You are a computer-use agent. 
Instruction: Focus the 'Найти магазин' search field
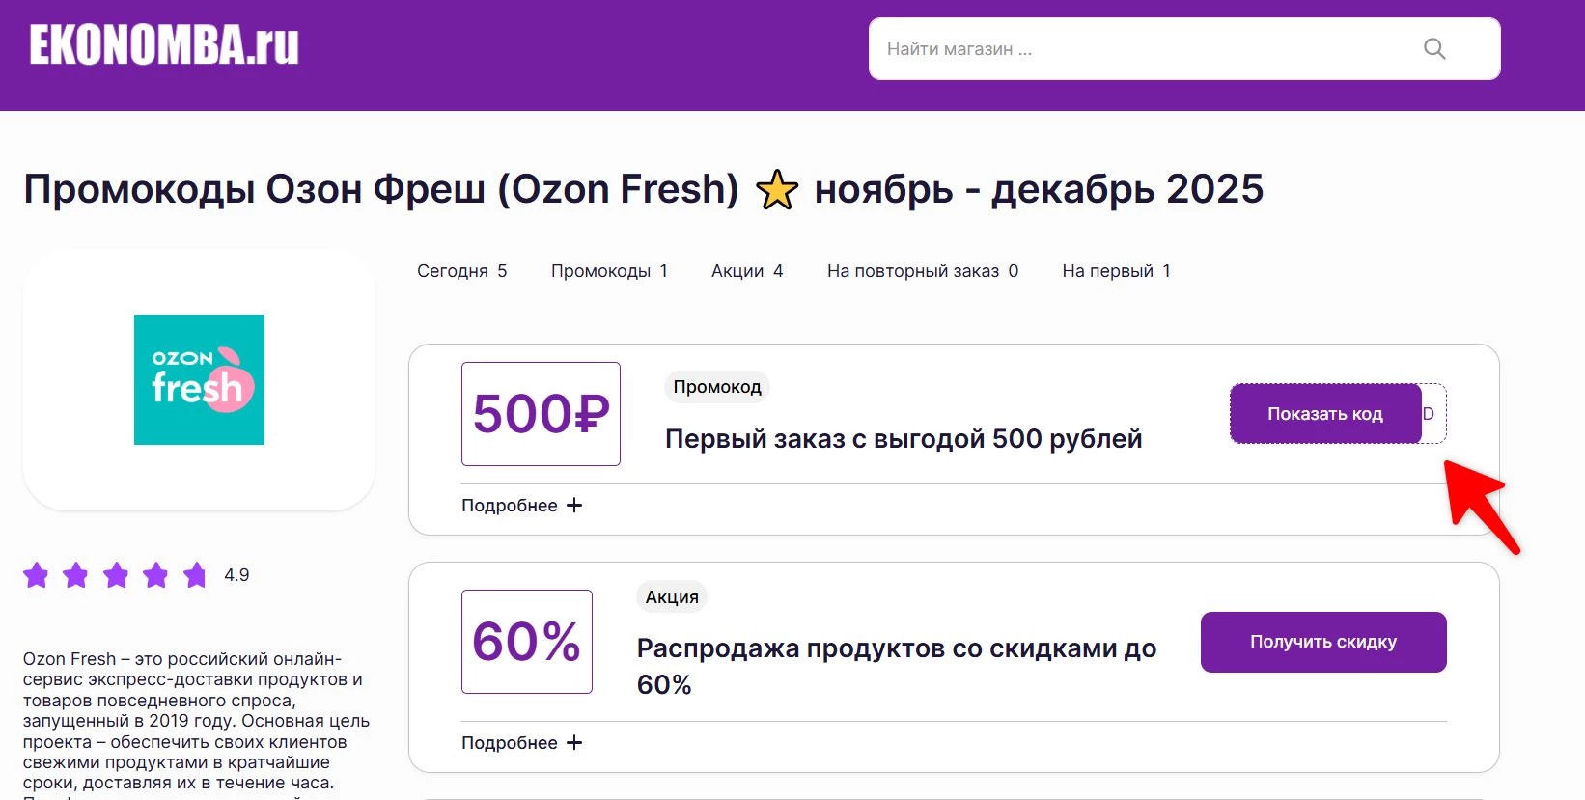(1184, 49)
